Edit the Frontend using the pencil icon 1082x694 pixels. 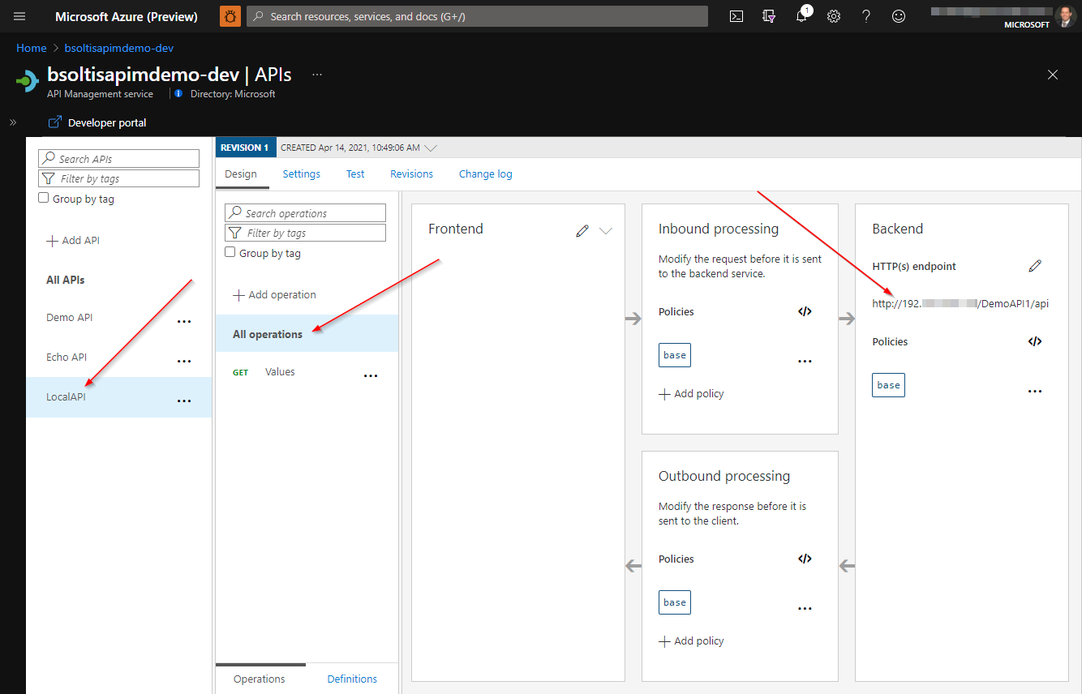click(582, 230)
